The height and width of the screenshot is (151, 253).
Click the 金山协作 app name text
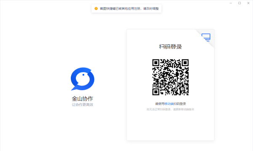83,99
